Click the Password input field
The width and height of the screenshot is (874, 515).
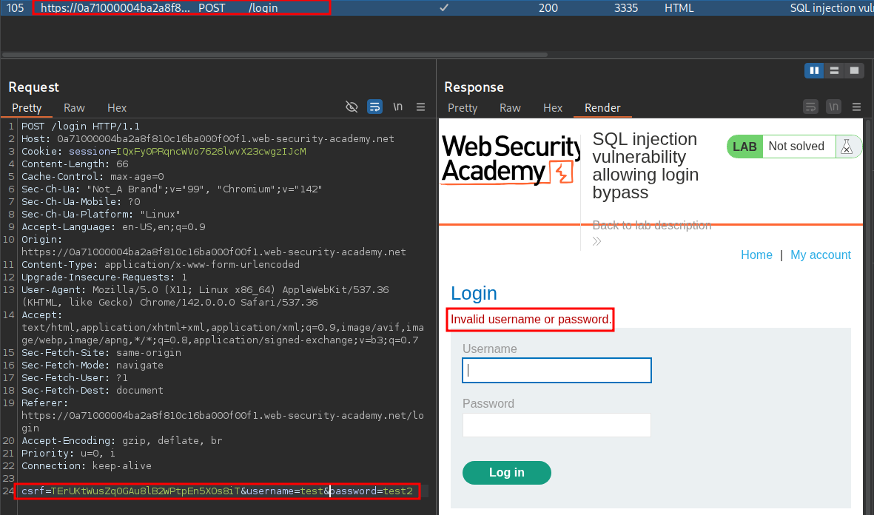pyautogui.click(x=557, y=425)
